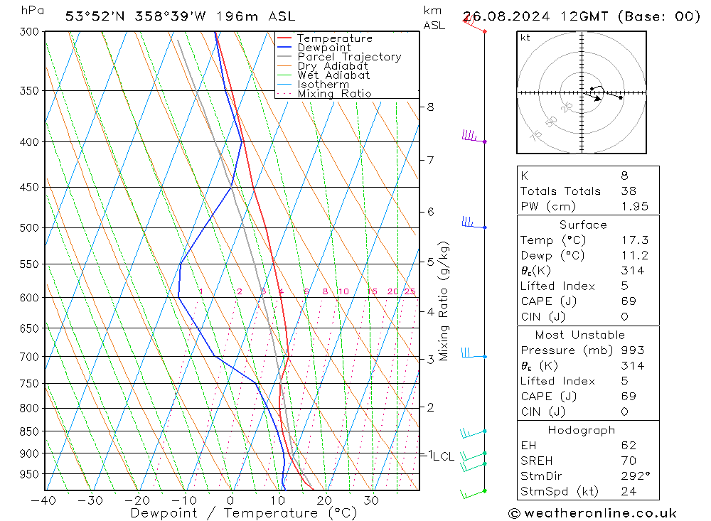Click the kt unit label in hodograph
Screen dimensions: 711x521
click(x=525, y=38)
